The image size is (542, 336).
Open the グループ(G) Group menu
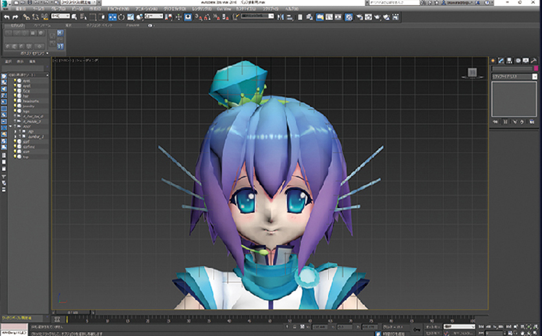(59, 8)
